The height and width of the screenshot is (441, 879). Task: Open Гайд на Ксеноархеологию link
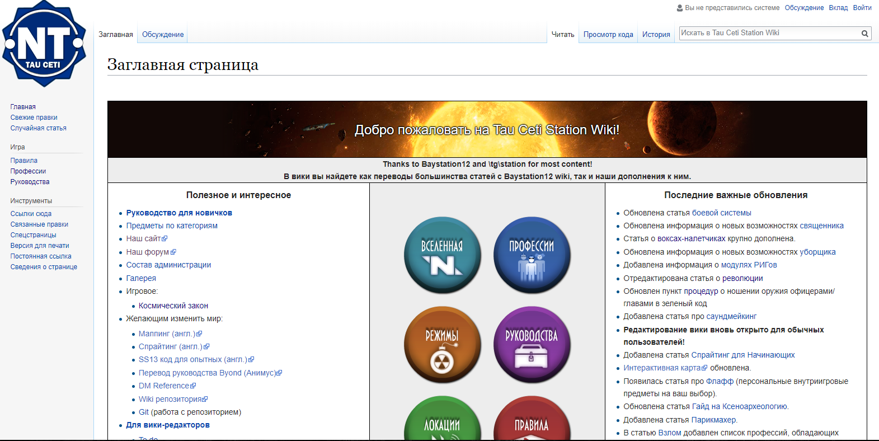740,406
